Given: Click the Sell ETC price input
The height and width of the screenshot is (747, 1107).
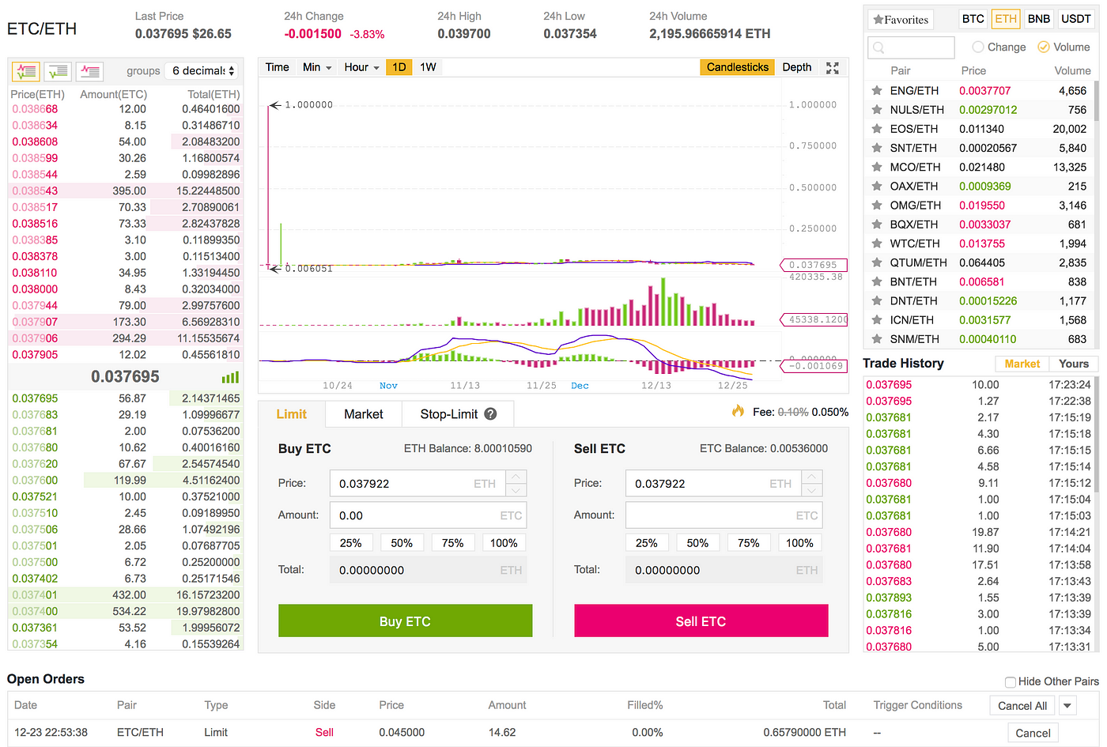Looking at the screenshot, I should (713, 484).
